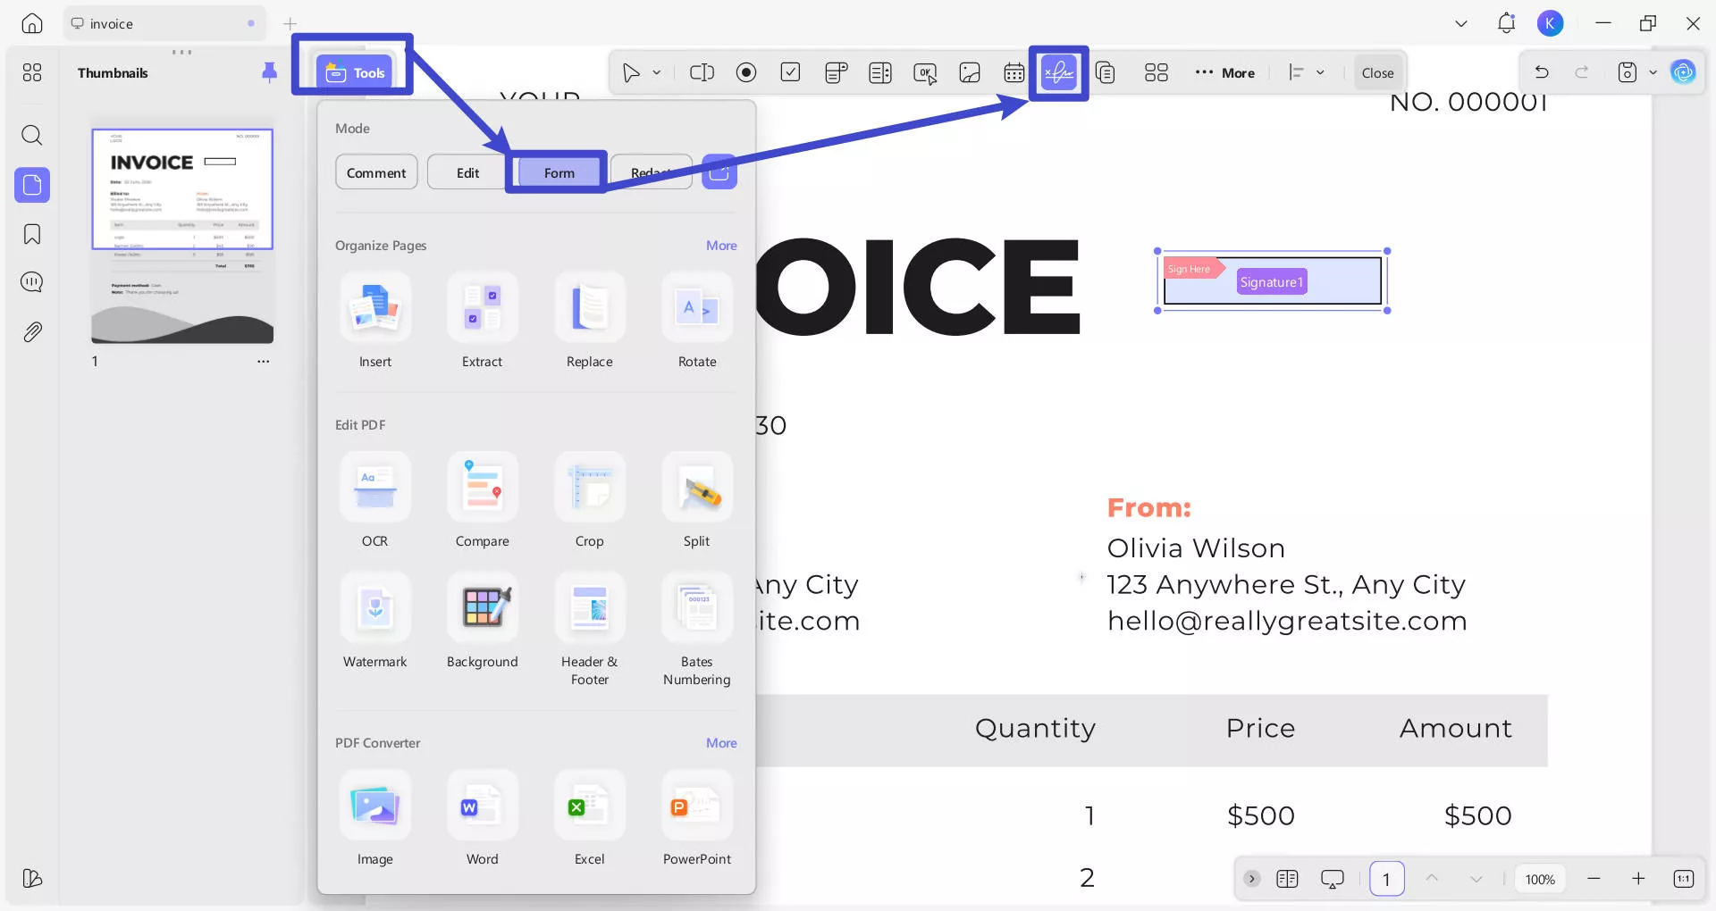Switch to Form mode
Image resolution: width=1716 pixels, height=911 pixels.
[x=559, y=172]
